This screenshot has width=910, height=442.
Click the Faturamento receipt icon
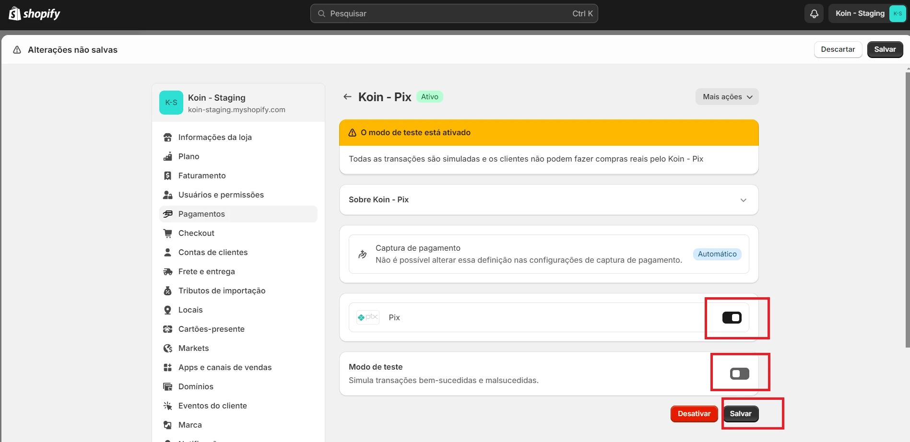point(167,175)
